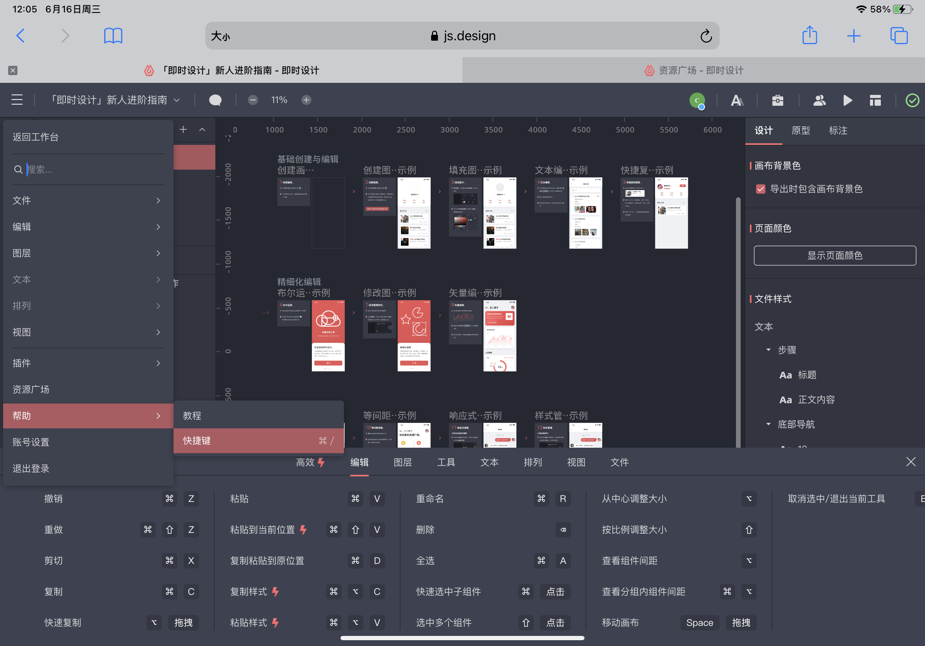This screenshot has height=646, width=925.
Task: Play the prototype preview
Action: (x=847, y=100)
